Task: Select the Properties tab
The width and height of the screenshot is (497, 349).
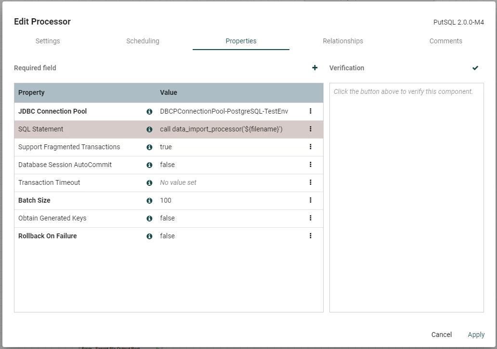Action: pos(241,41)
